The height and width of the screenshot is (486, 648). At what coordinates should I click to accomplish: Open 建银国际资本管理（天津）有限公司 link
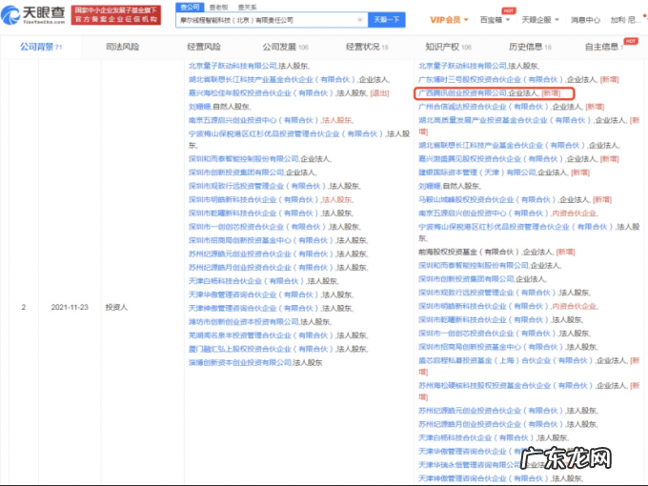coord(476,172)
